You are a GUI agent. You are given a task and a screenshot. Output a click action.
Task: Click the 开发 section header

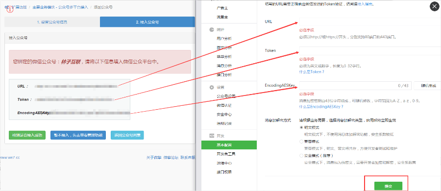pos(220,136)
